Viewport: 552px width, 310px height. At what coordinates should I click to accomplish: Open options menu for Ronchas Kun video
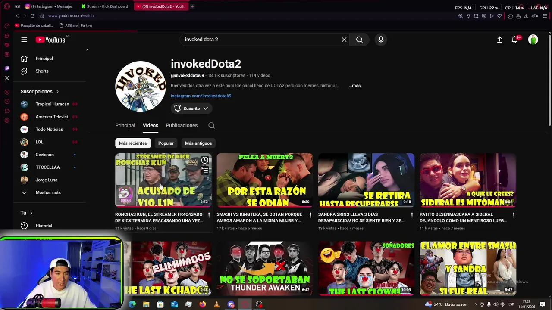coord(209,214)
